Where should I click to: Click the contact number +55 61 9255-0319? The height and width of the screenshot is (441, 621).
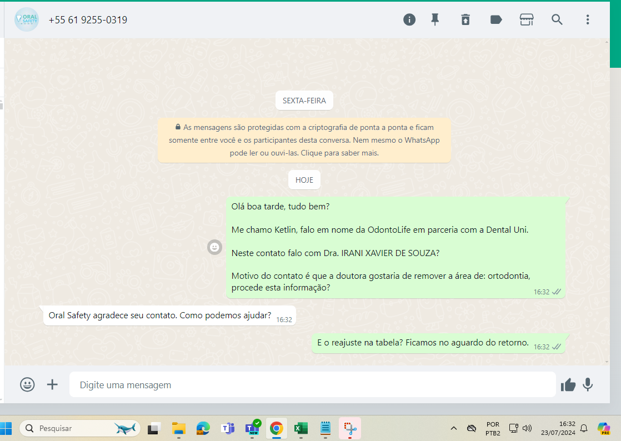tap(88, 20)
